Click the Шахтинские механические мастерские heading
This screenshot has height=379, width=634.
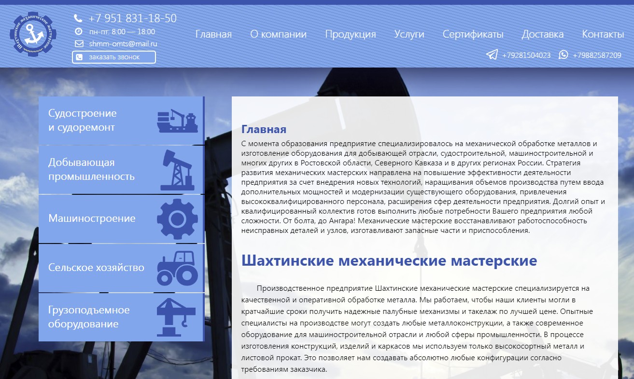click(x=389, y=261)
